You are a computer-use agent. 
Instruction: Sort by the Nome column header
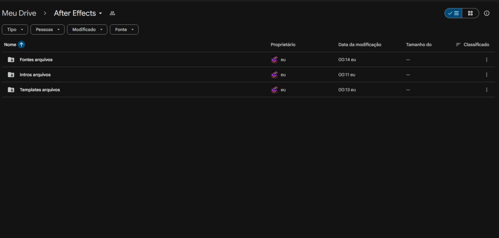[x=10, y=45]
